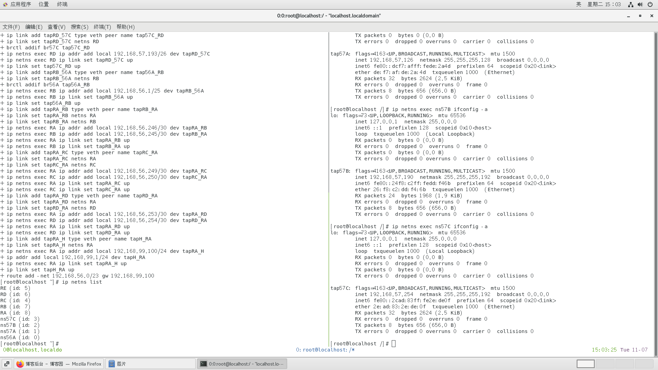Click the tmux window label '0: root@localhost:/*'

point(325,350)
